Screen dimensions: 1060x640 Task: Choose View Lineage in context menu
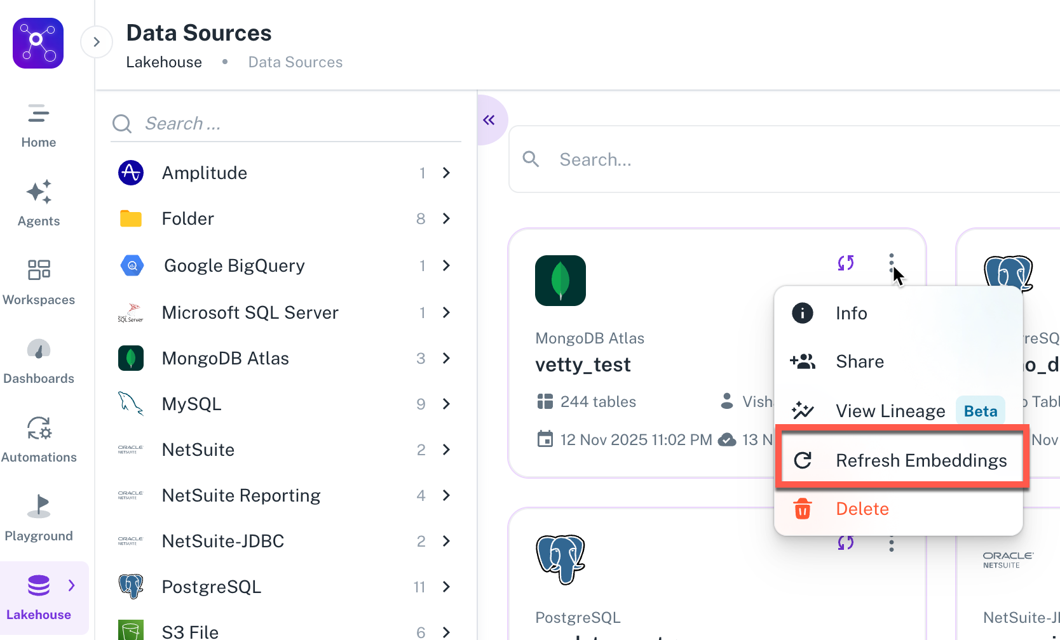click(890, 411)
